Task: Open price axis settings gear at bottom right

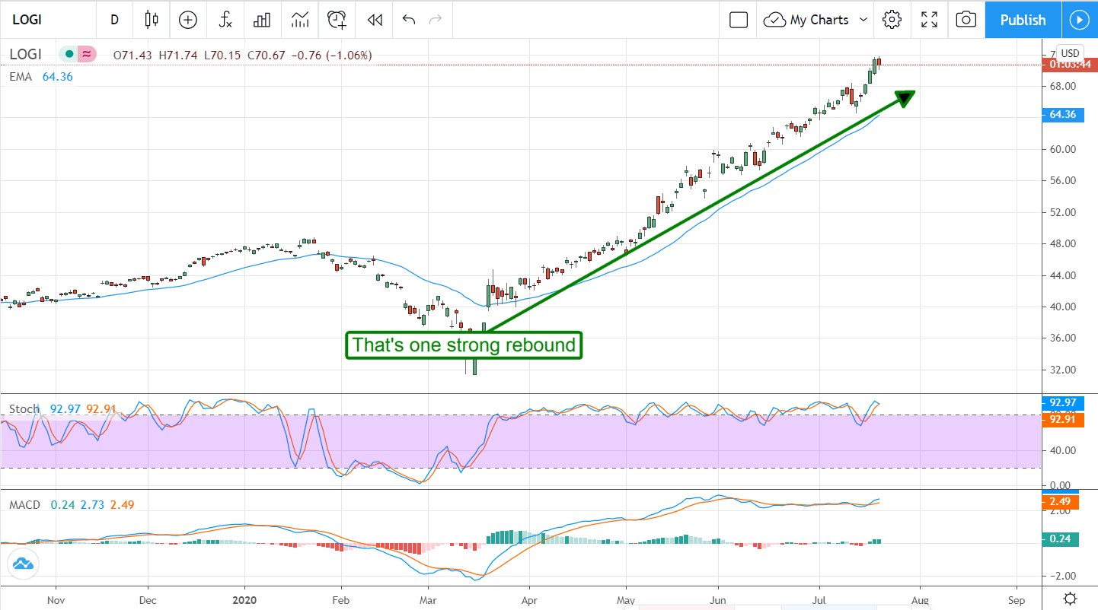Action: click(x=1070, y=598)
